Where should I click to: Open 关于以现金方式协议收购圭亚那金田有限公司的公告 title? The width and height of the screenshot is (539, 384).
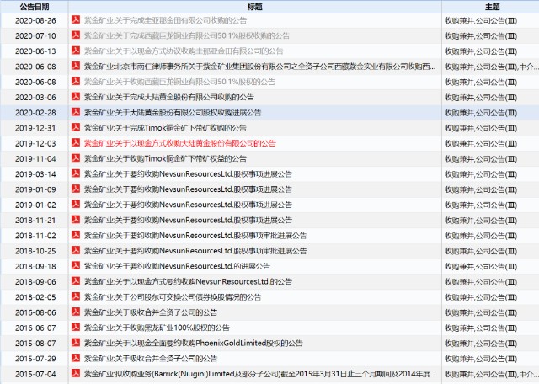click(x=184, y=51)
